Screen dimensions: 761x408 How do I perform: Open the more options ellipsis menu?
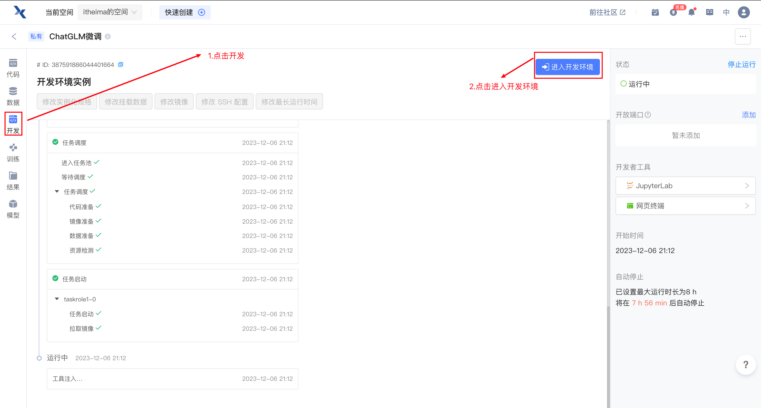pos(742,37)
